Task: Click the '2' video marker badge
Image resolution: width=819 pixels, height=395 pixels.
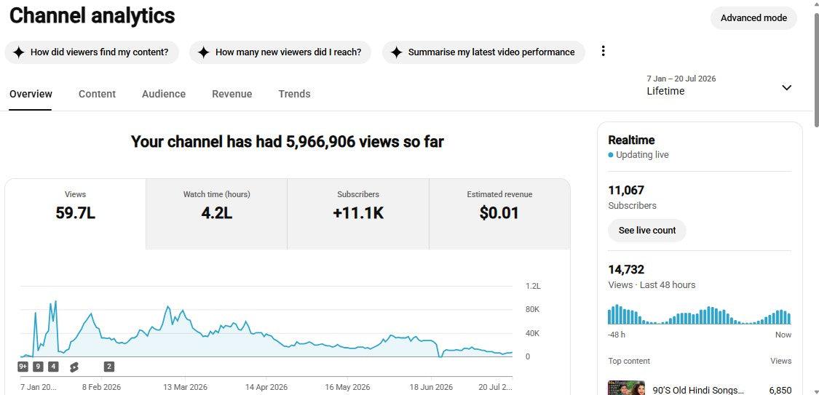Action: pyautogui.click(x=109, y=367)
